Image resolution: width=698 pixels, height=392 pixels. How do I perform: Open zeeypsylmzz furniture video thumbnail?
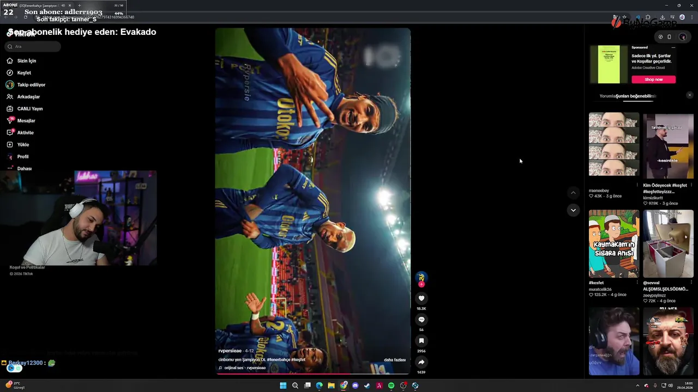pyautogui.click(x=668, y=243)
